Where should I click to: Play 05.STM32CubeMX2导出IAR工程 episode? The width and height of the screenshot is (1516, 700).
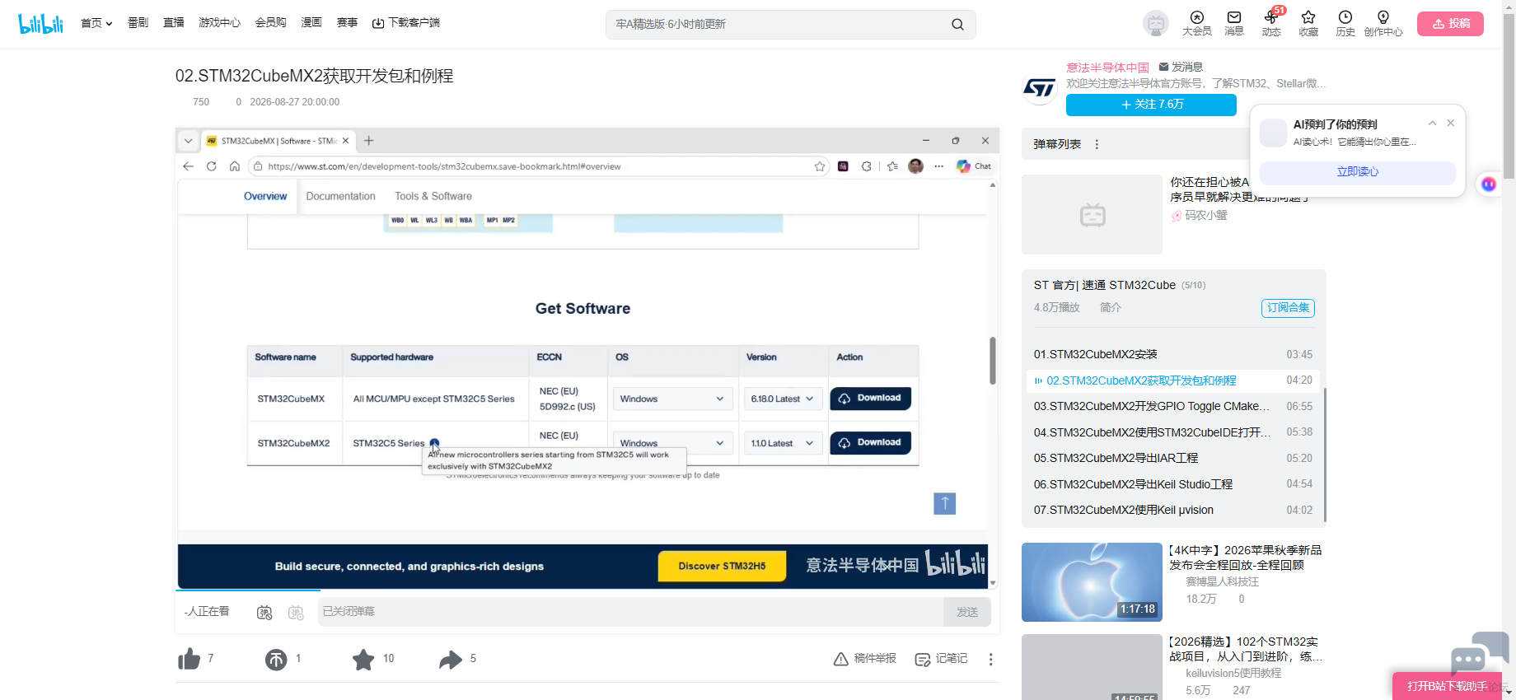click(1173, 458)
